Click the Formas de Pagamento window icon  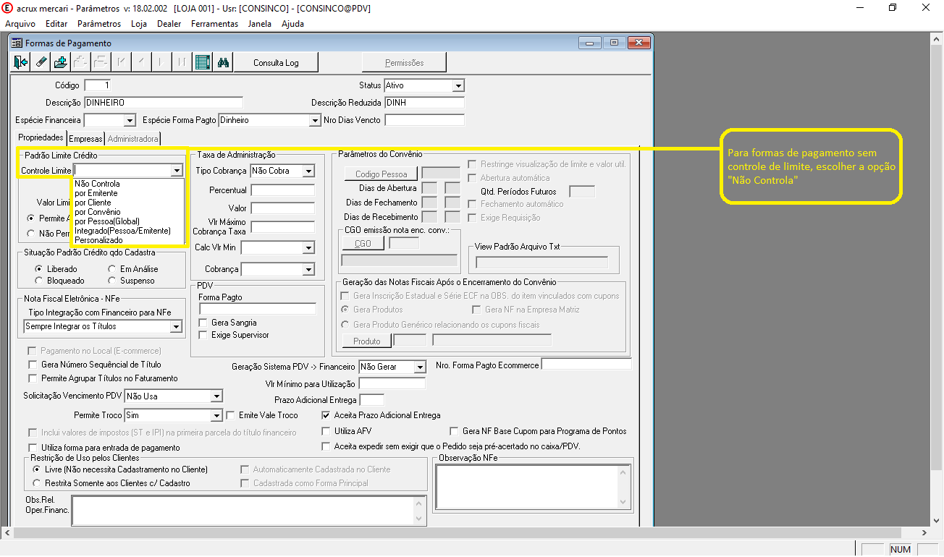tap(17, 43)
